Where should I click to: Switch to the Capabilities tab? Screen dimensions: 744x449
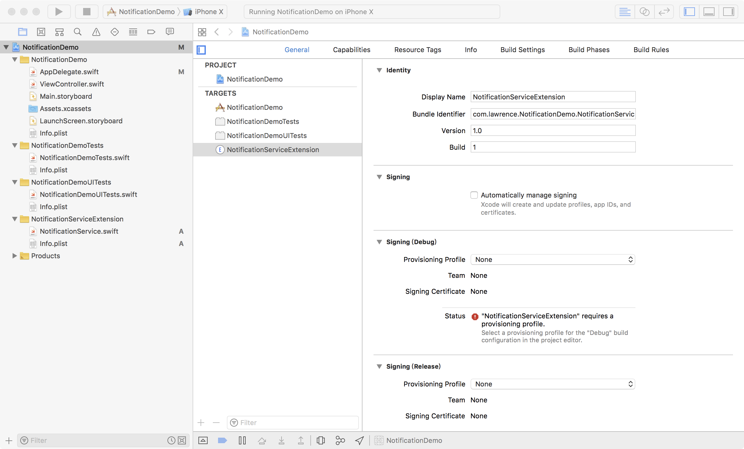[351, 50]
